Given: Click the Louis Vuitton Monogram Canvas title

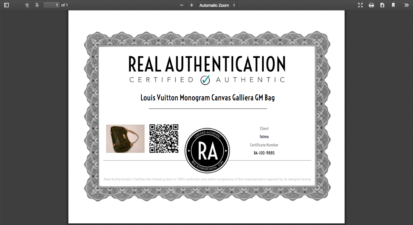Looking at the screenshot, I should pyautogui.click(x=208, y=98).
